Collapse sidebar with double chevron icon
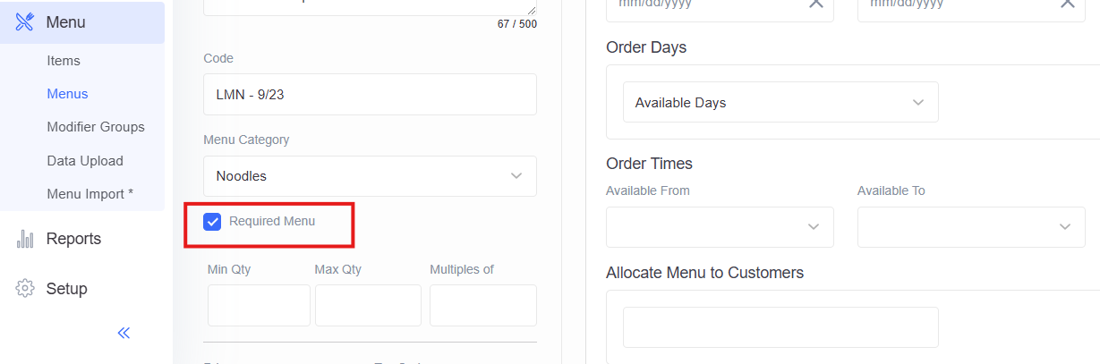This screenshot has width=1100, height=364. [x=124, y=333]
